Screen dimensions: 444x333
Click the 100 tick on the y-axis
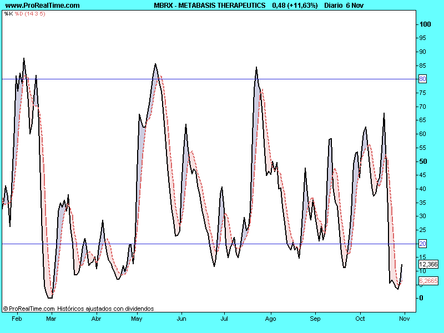point(425,24)
